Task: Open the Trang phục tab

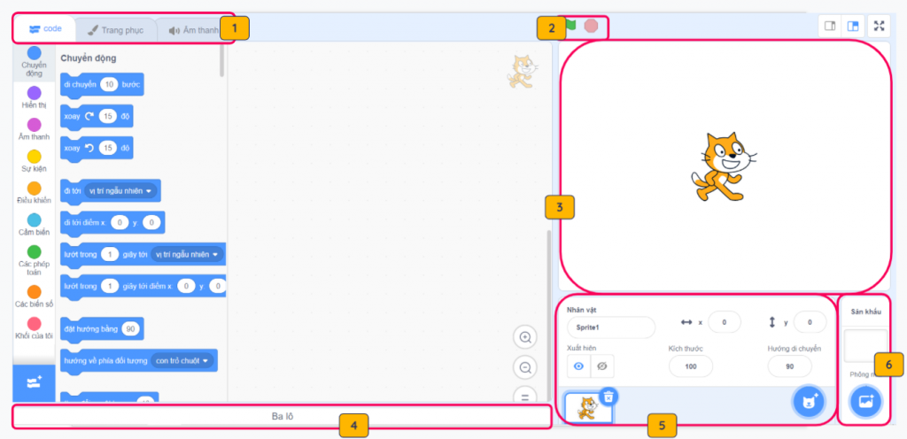Action: (x=116, y=30)
